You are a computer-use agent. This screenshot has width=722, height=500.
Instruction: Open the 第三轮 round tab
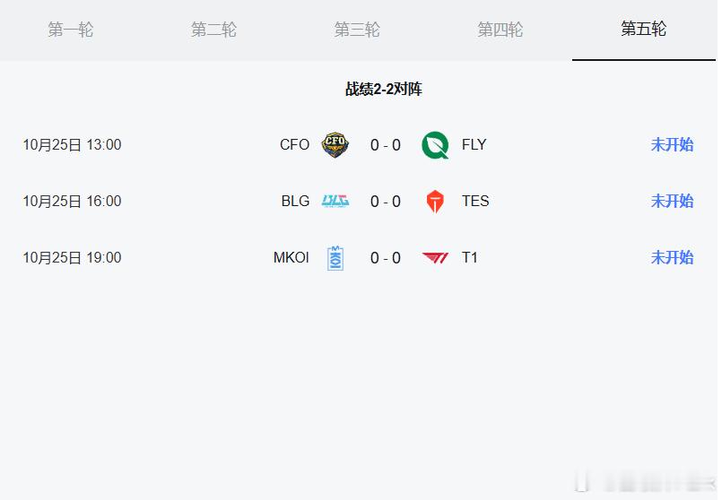(357, 30)
